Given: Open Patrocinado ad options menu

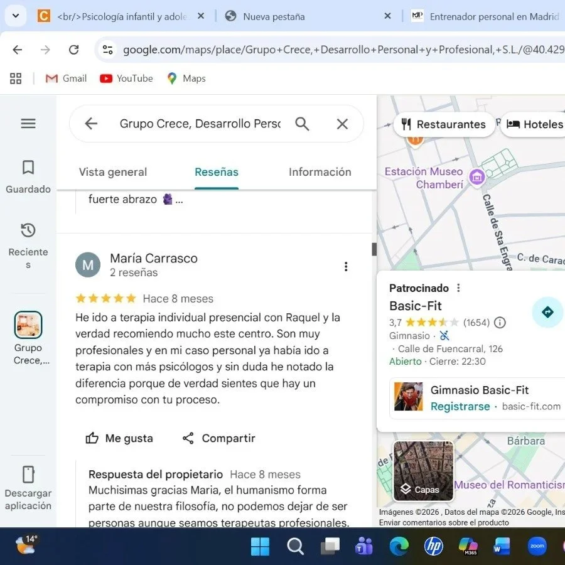Looking at the screenshot, I should click(x=458, y=288).
